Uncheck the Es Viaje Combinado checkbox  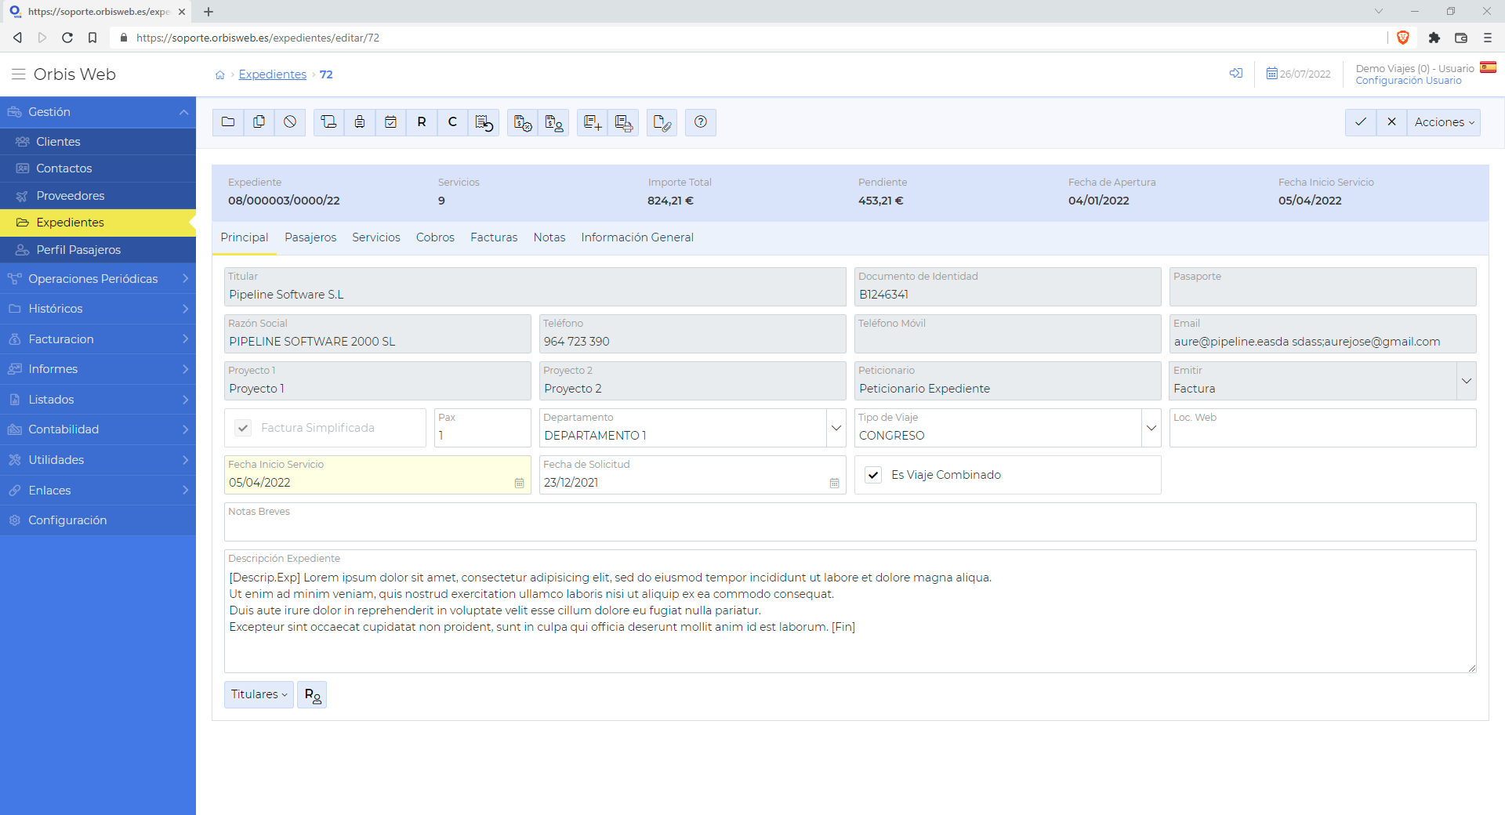coord(873,475)
